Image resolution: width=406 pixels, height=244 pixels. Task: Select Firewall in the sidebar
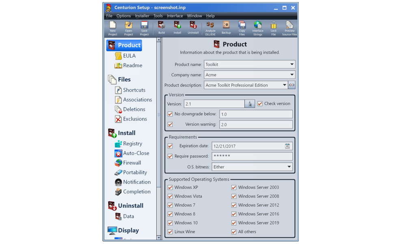pos(132,163)
